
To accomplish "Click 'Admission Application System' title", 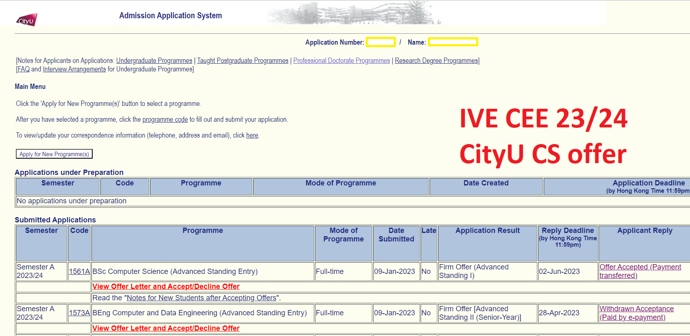I will (x=171, y=15).
